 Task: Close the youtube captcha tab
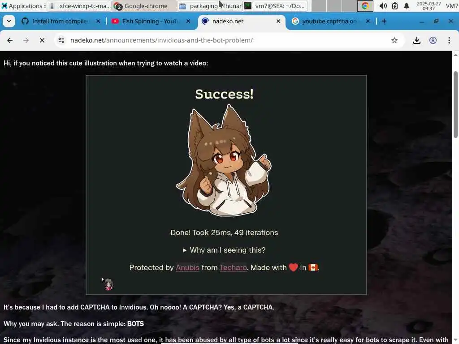pyautogui.click(x=368, y=21)
